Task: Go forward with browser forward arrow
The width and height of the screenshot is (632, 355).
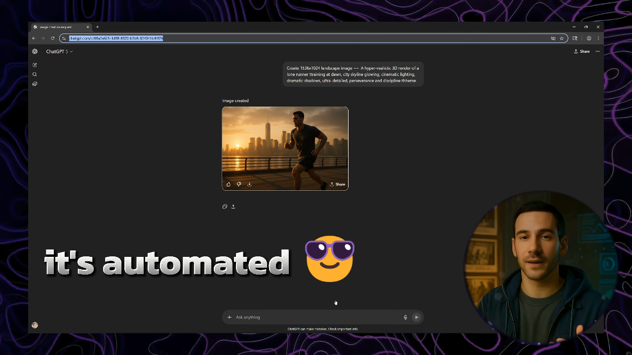Action: 43,38
